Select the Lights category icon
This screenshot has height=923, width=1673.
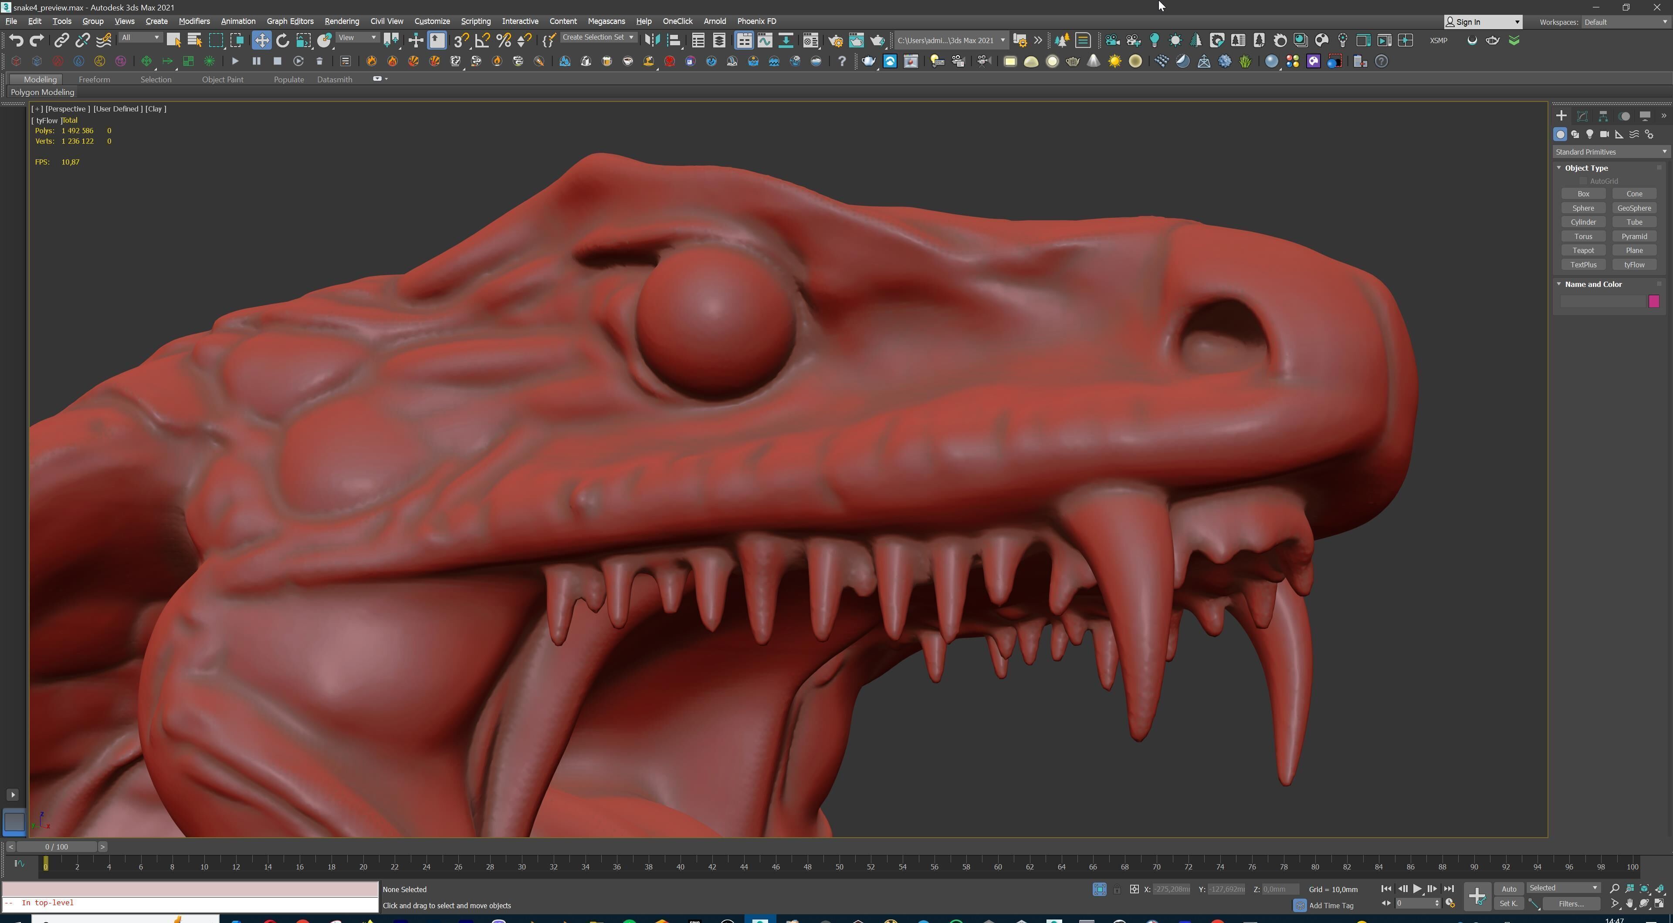point(1589,135)
